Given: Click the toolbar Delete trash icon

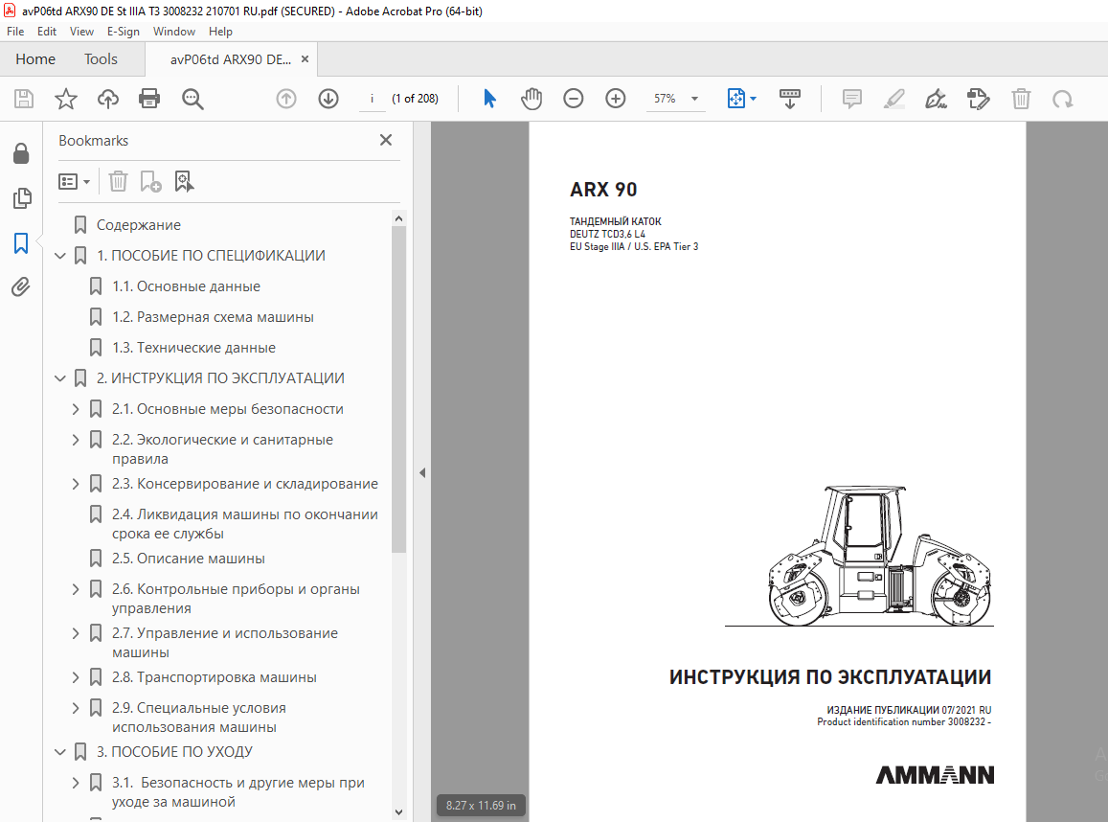Looking at the screenshot, I should click(x=1021, y=99).
